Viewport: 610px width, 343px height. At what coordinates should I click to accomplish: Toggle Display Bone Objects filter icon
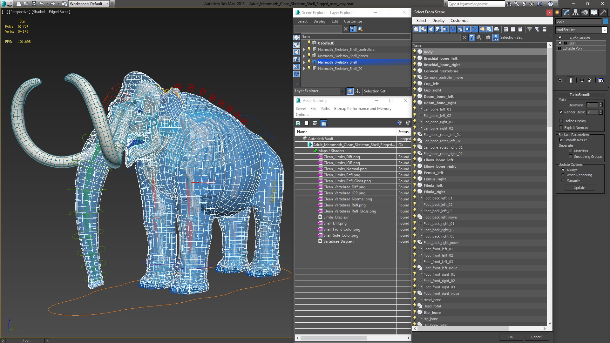click(475, 29)
